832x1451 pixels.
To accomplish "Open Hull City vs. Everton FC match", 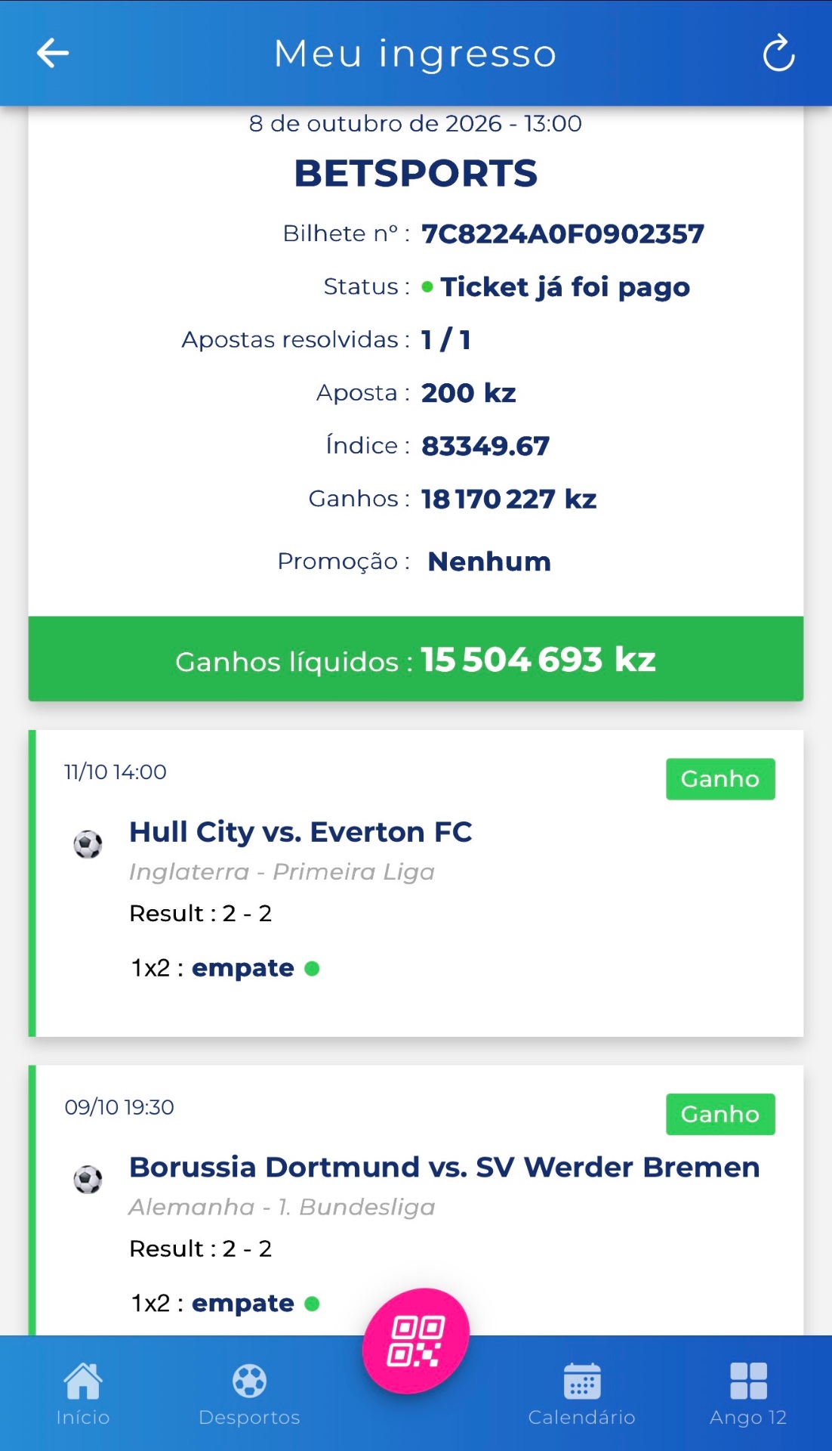I will (x=300, y=832).
